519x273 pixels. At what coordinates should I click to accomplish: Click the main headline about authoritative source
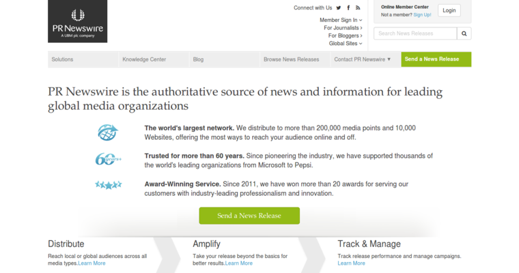pos(245,98)
